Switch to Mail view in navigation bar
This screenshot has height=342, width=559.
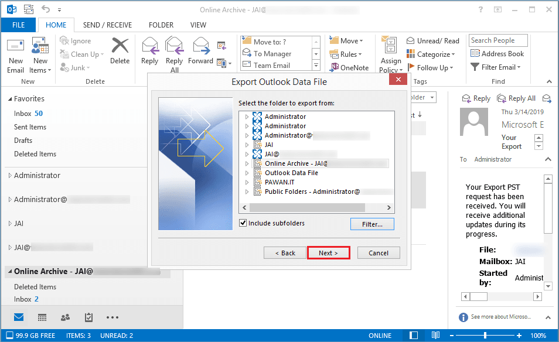pos(19,317)
